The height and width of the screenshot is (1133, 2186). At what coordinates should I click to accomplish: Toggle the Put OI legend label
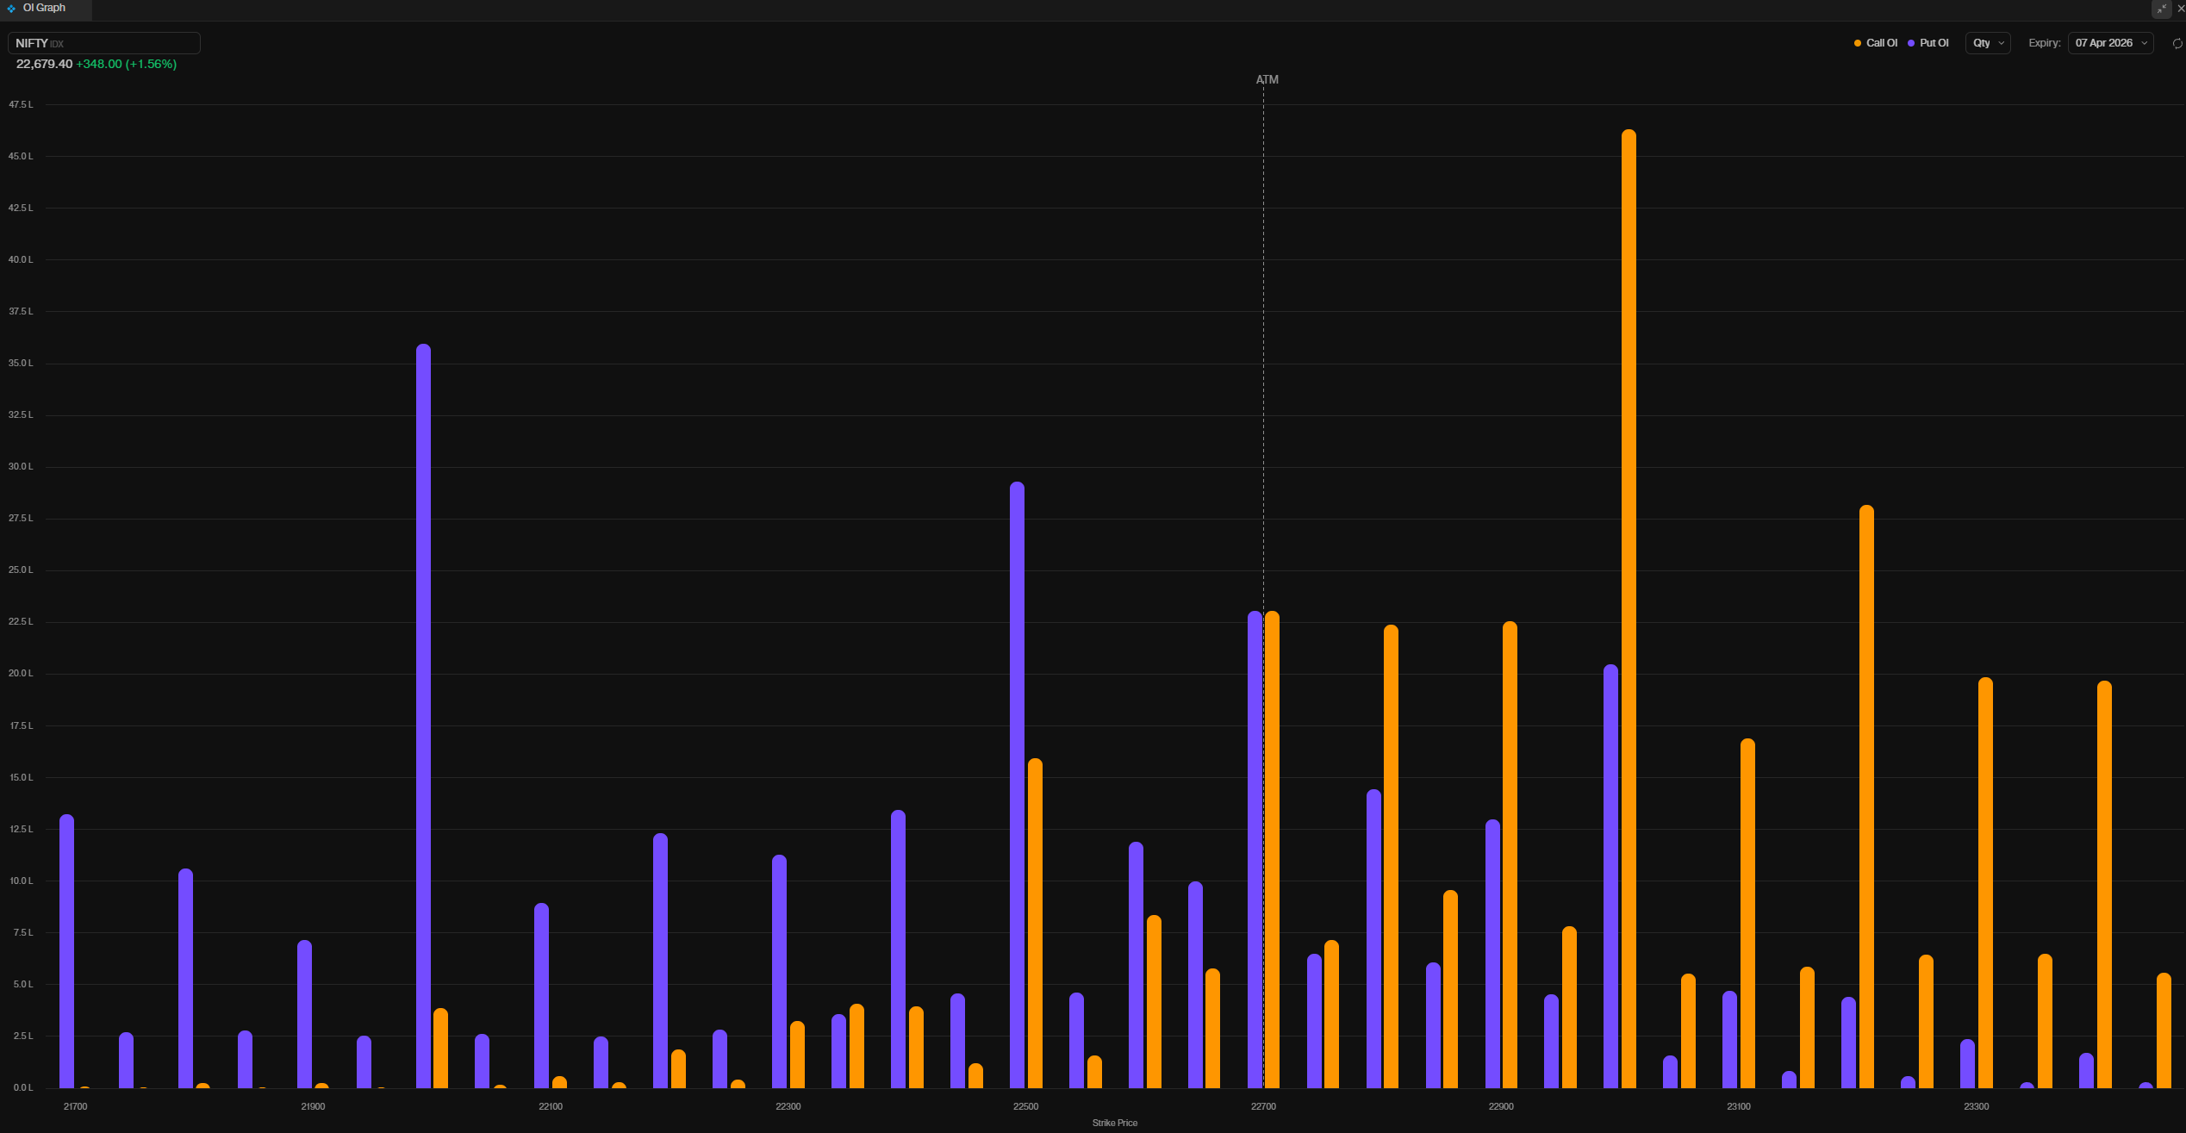click(1934, 43)
